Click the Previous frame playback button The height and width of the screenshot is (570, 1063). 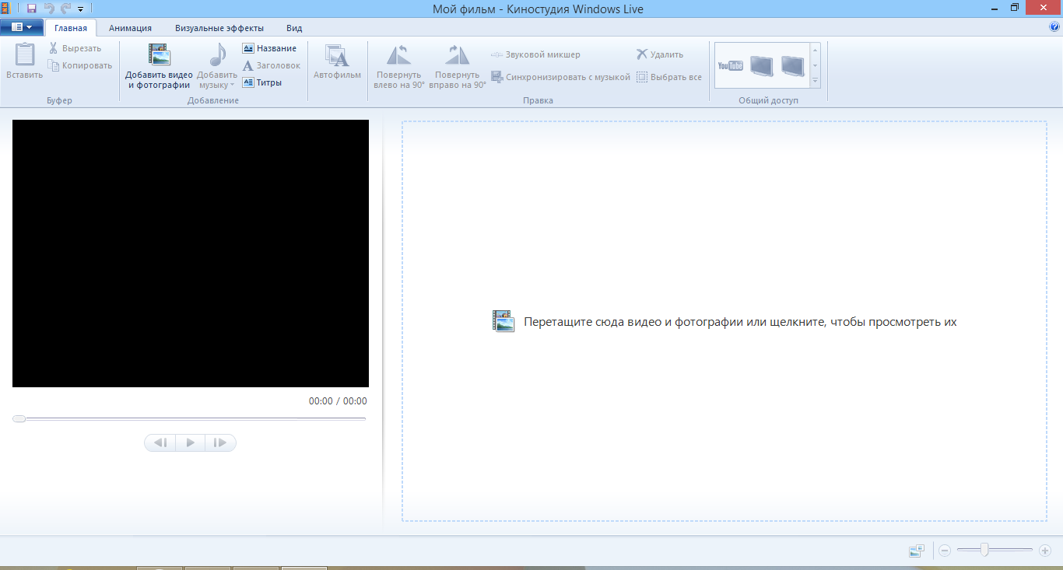click(160, 443)
